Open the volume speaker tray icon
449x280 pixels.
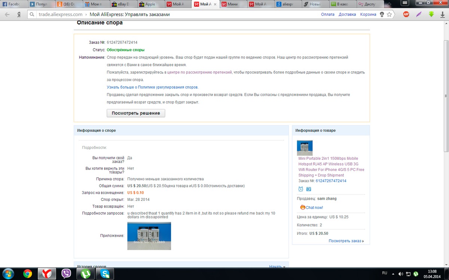tap(401, 274)
